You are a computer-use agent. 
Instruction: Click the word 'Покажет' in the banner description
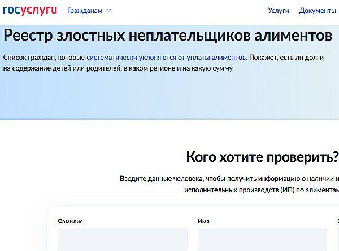tap(263, 58)
